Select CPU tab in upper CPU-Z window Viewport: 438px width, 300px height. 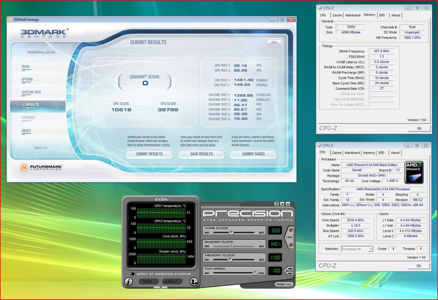[x=323, y=15]
